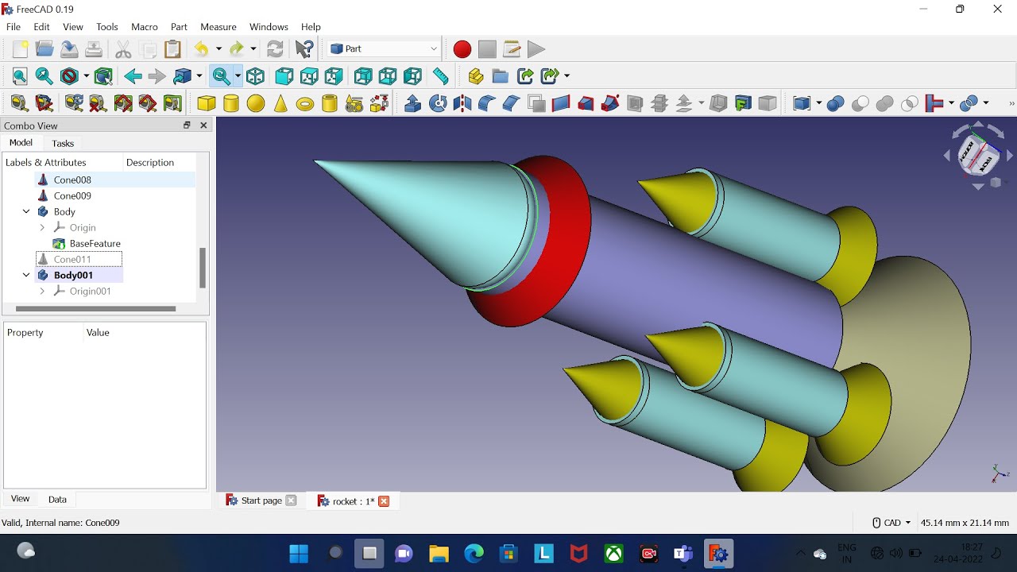Open the link navigation dropdown arrow

coord(199,76)
